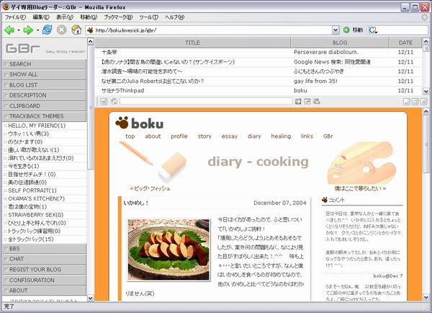432x313 pixels.
Task: Open the forward history dropdown arrow
Action: [37, 30]
